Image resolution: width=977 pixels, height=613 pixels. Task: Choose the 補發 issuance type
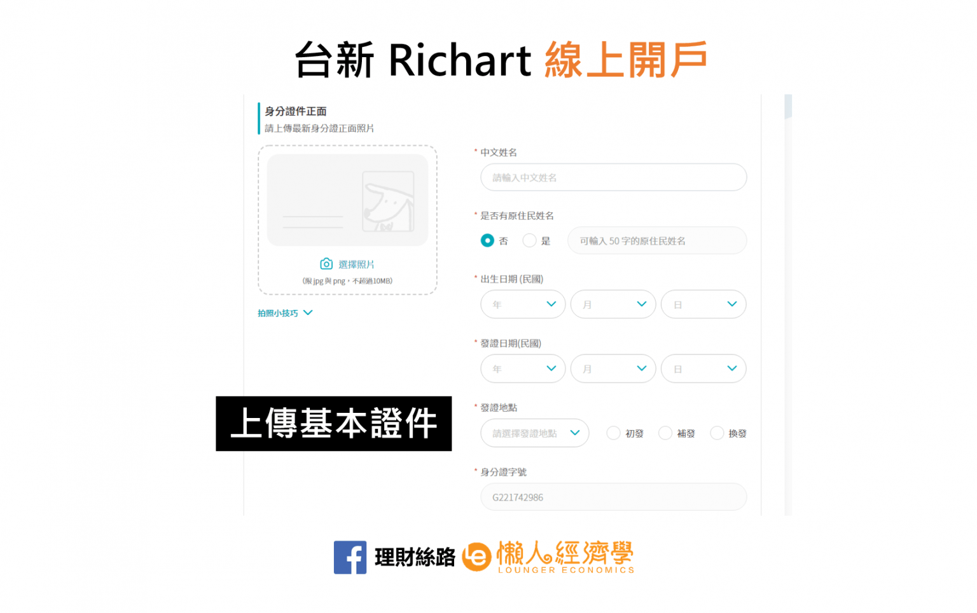665,433
